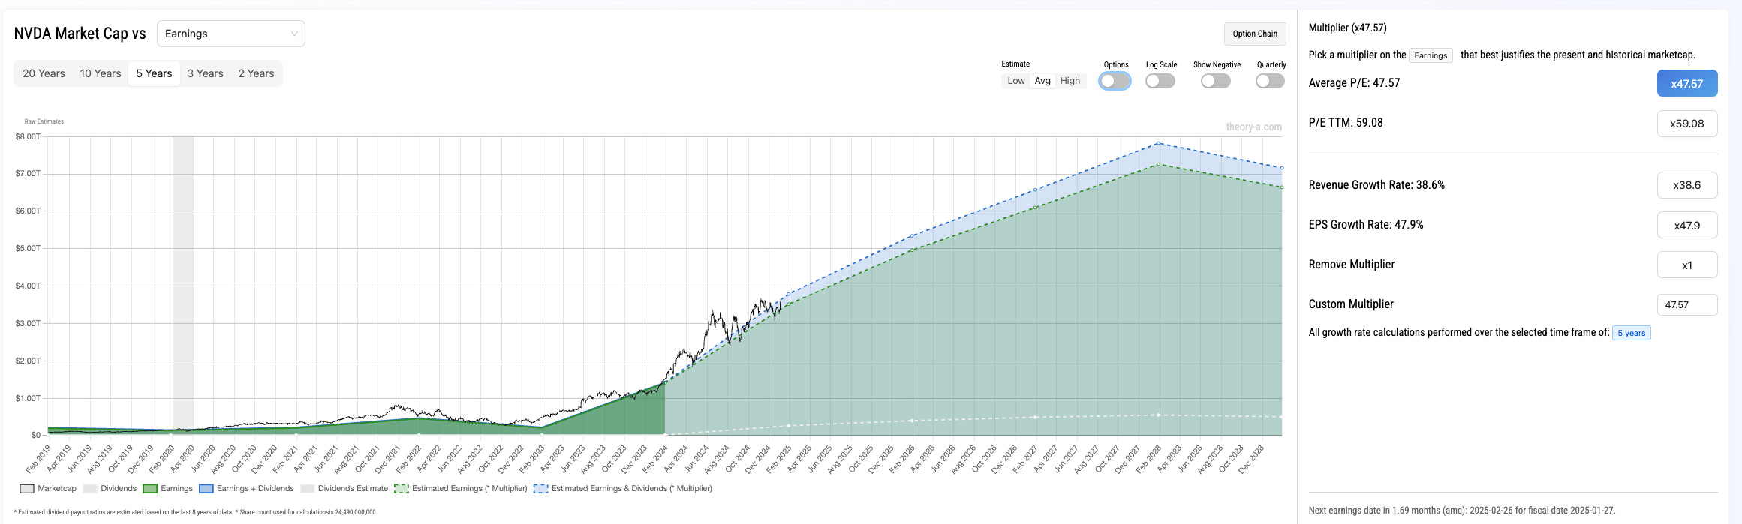Screen dimensions: 1742x524
Task: Enable the Log Scale switch
Action: coord(1160,81)
